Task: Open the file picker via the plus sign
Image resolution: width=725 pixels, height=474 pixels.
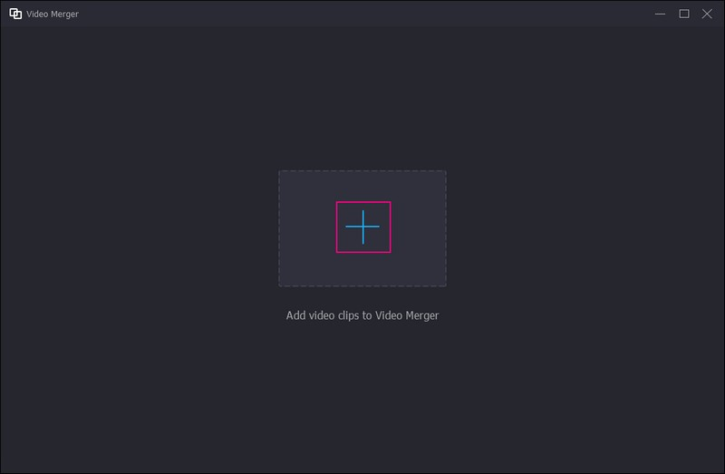Action: click(x=362, y=227)
